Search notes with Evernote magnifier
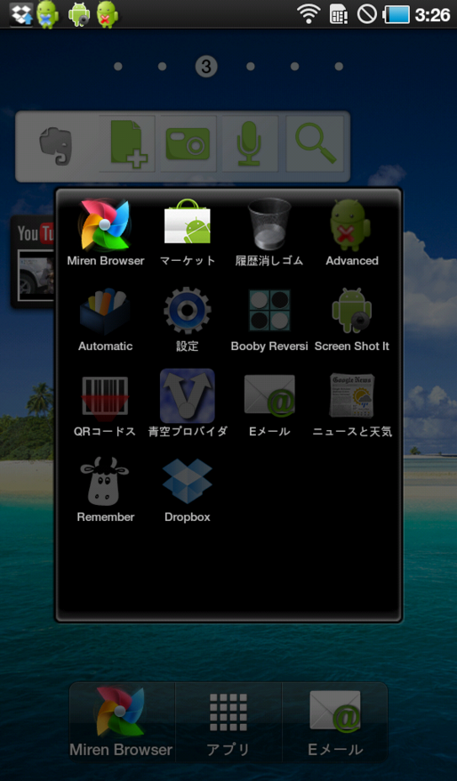Viewport: 457px width, 781px height. pyautogui.click(x=316, y=144)
